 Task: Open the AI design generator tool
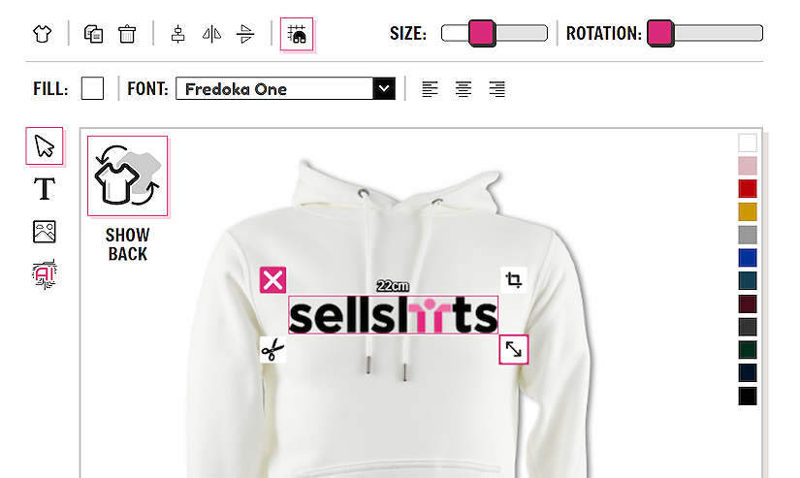[45, 274]
